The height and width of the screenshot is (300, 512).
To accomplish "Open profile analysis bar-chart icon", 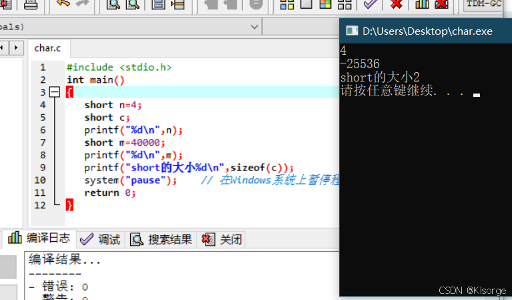I will pyautogui.click(x=422, y=4).
